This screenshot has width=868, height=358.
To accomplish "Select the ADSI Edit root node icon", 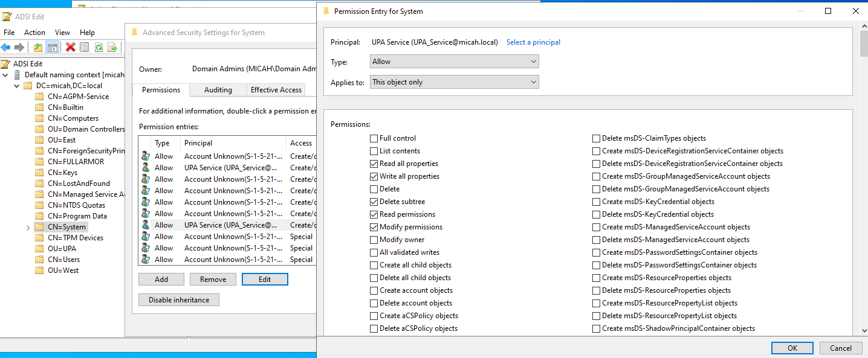I will coord(6,64).
